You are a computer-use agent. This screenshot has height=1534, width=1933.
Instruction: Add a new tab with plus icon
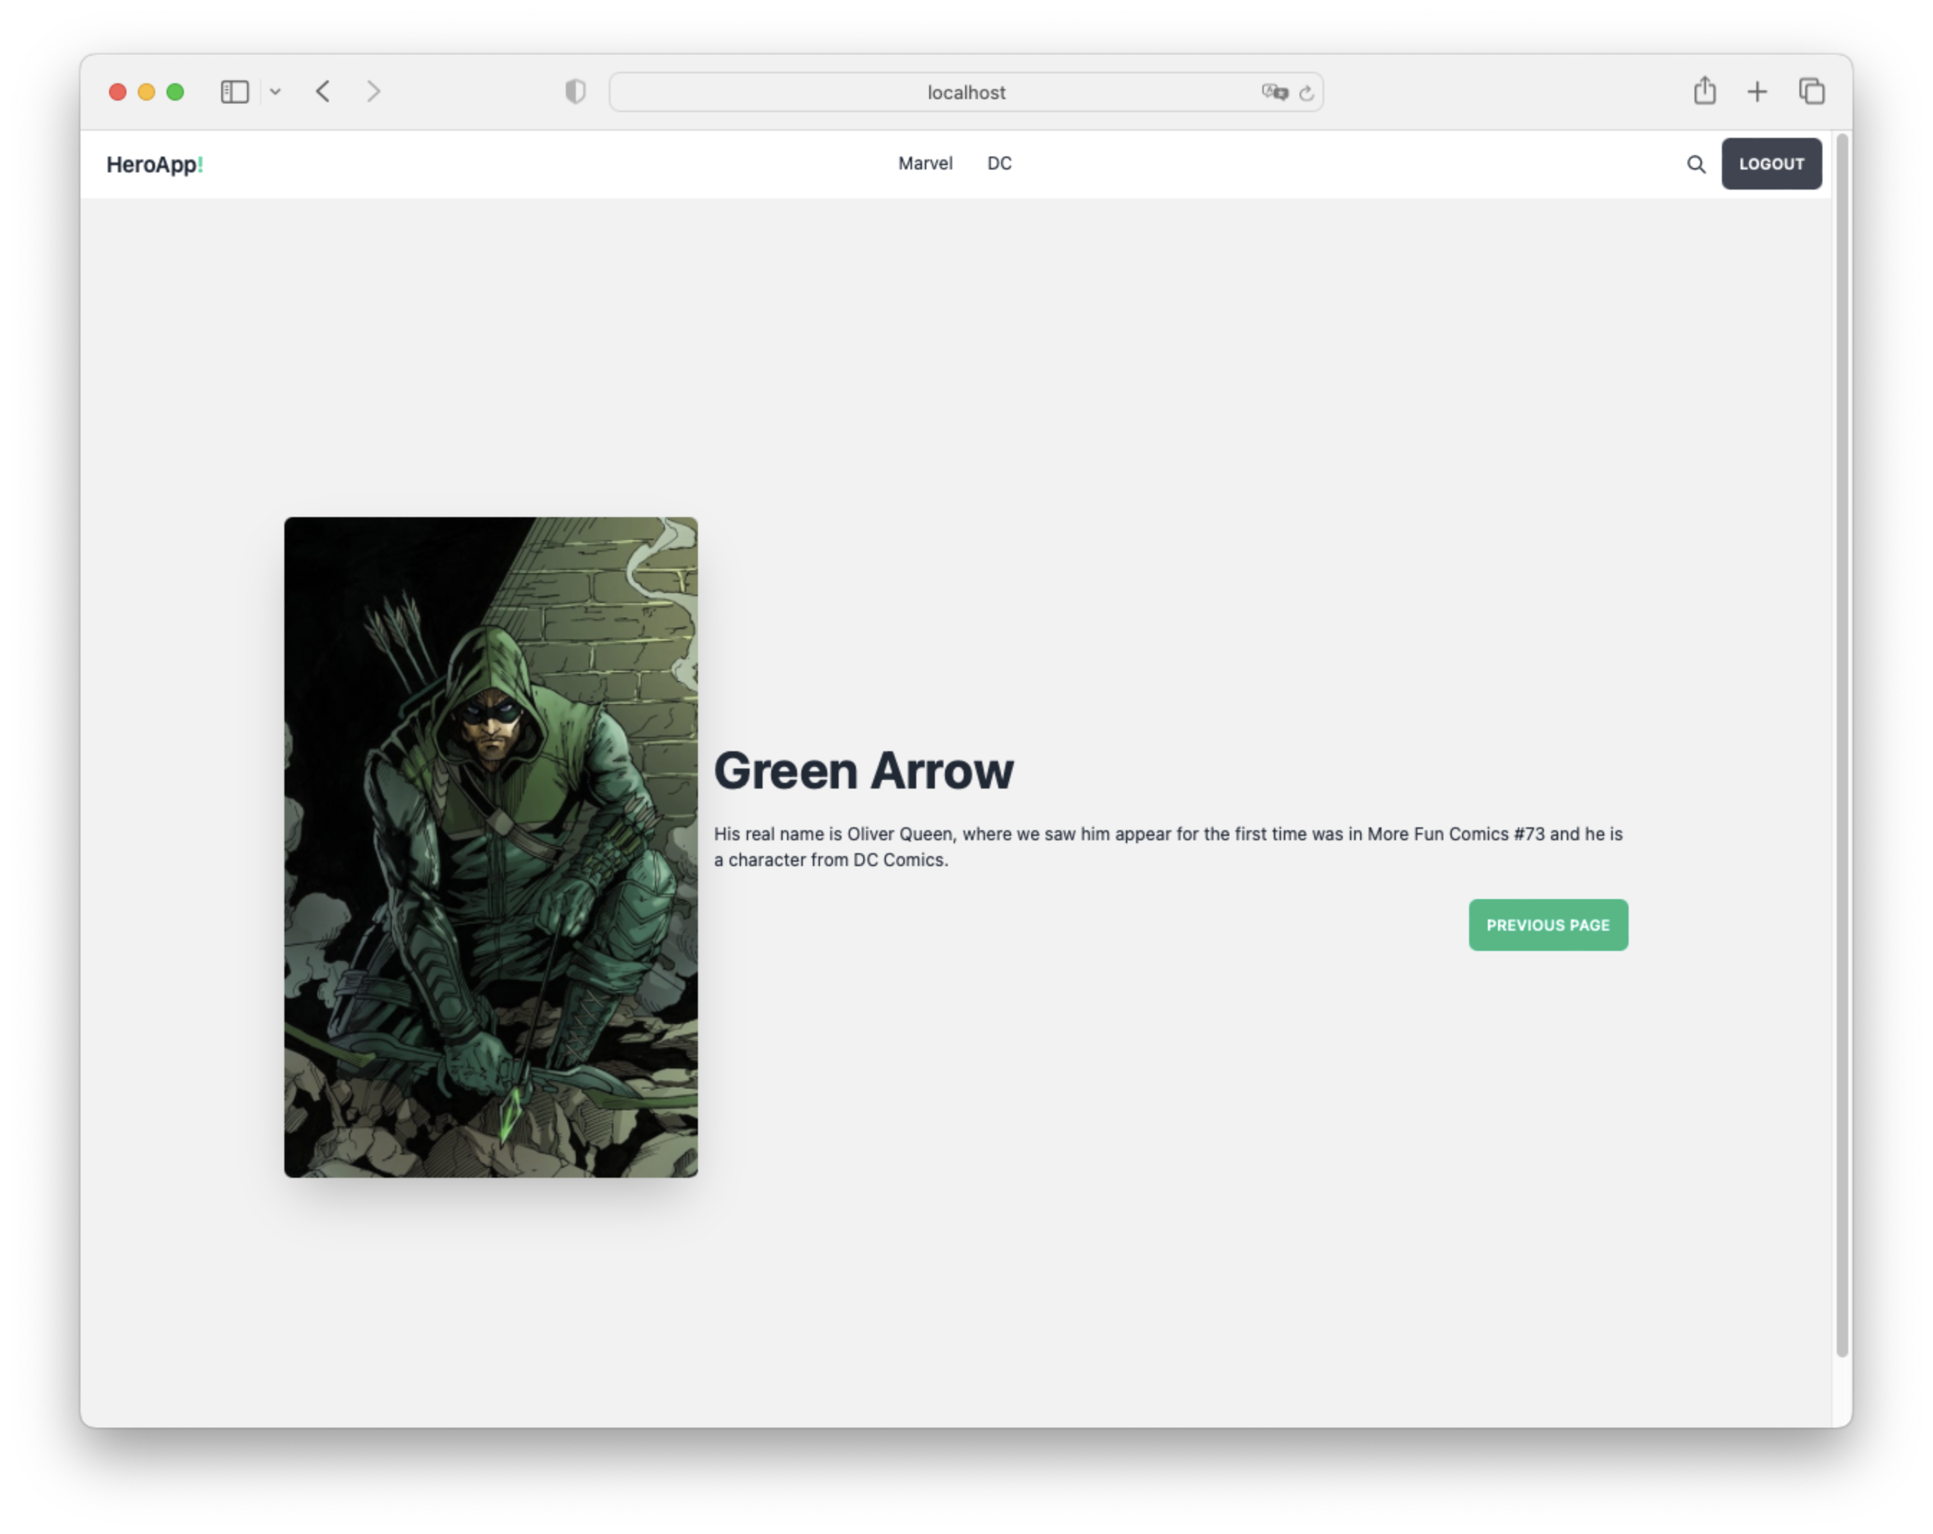click(x=1757, y=91)
